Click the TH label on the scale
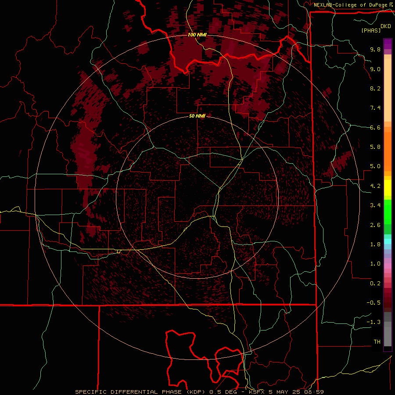395x395 pixels. pos(377,342)
